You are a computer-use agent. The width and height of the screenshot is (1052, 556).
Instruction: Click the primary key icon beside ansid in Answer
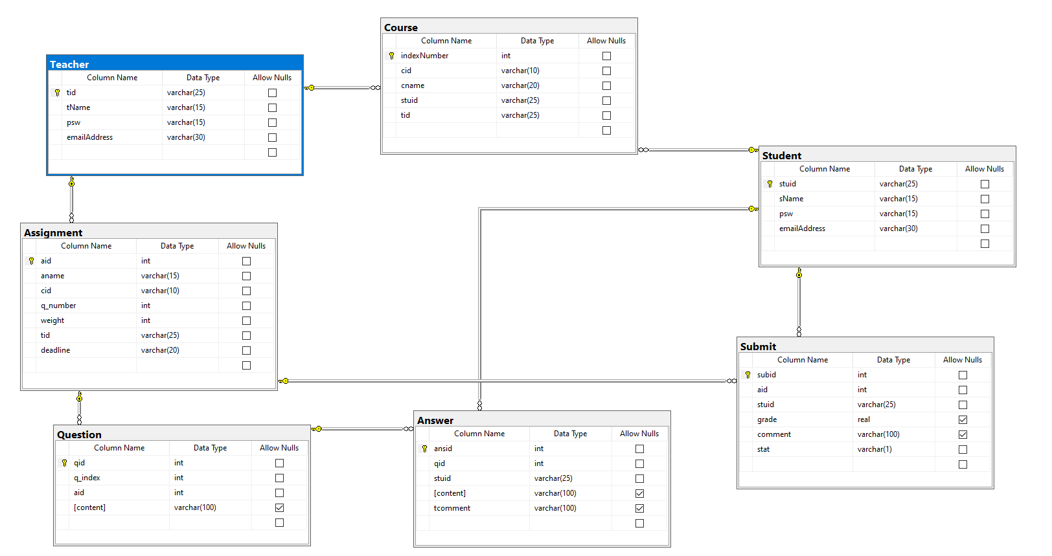(x=424, y=449)
